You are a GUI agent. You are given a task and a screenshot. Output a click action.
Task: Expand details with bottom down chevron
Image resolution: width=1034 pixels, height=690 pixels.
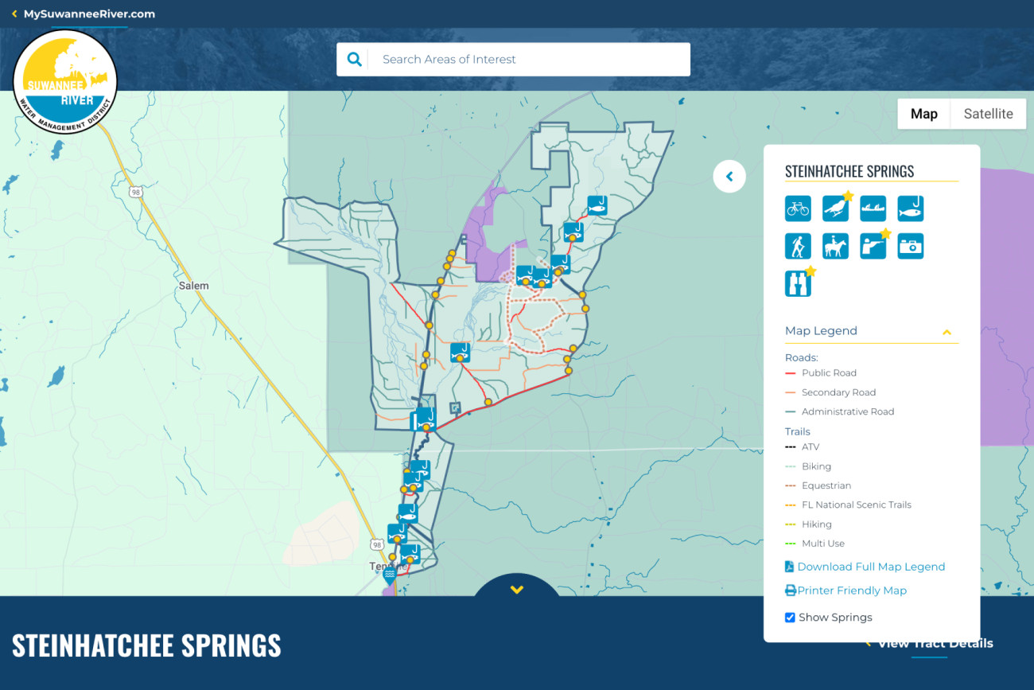click(517, 590)
